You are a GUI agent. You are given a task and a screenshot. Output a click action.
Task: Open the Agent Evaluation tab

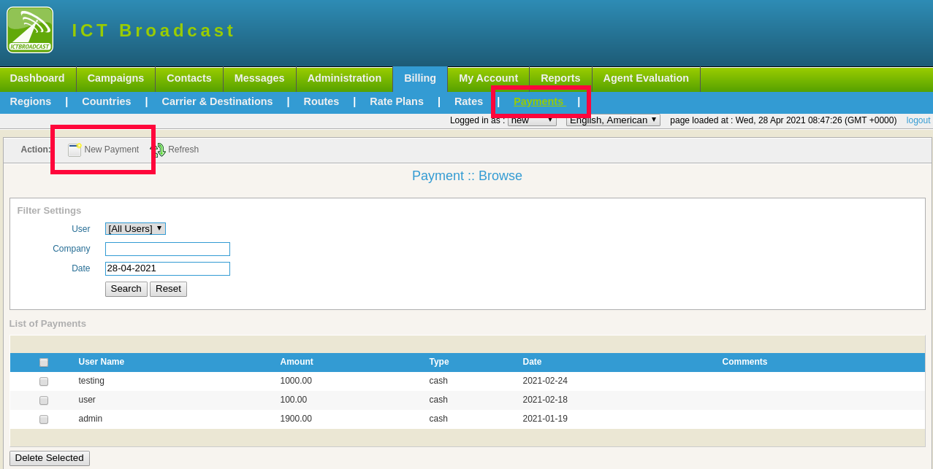646,78
